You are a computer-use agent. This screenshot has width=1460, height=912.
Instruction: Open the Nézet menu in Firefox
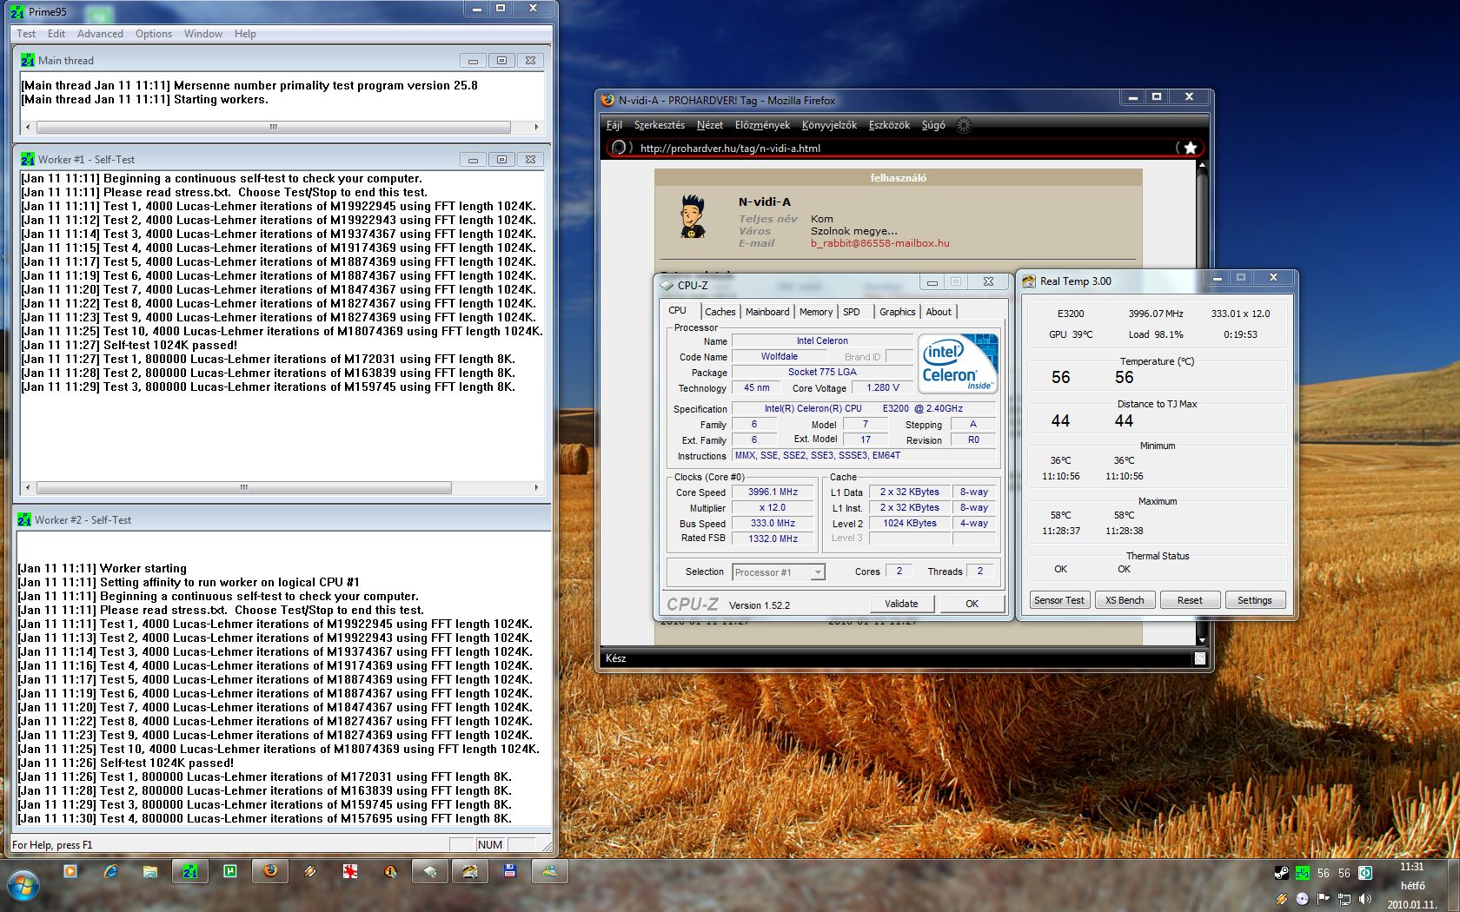pyautogui.click(x=710, y=125)
